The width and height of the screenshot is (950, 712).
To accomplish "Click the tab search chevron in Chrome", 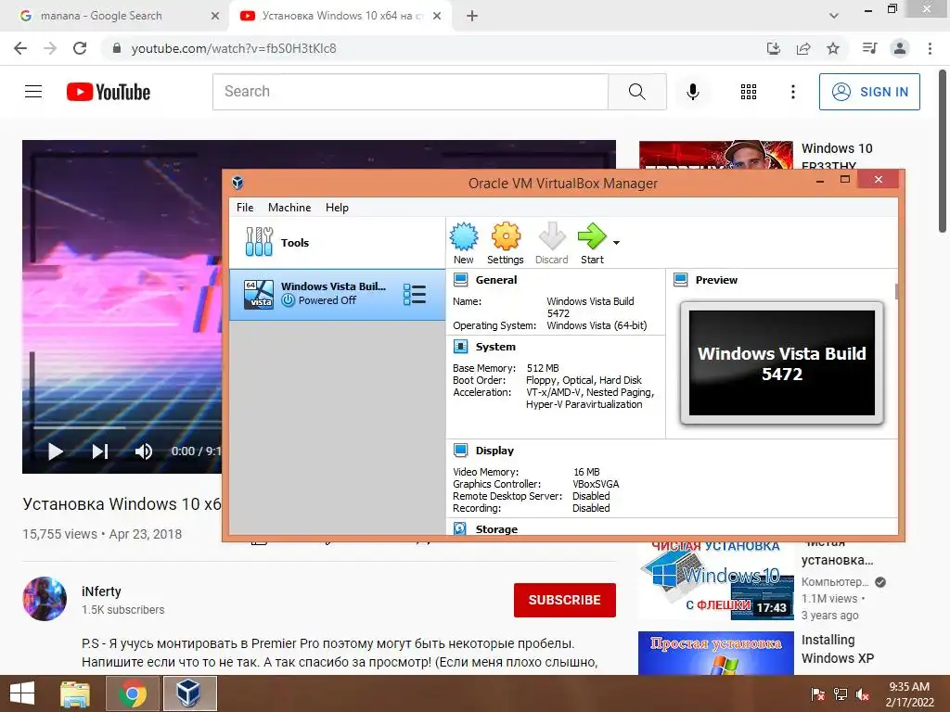I will pyautogui.click(x=834, y=16).
